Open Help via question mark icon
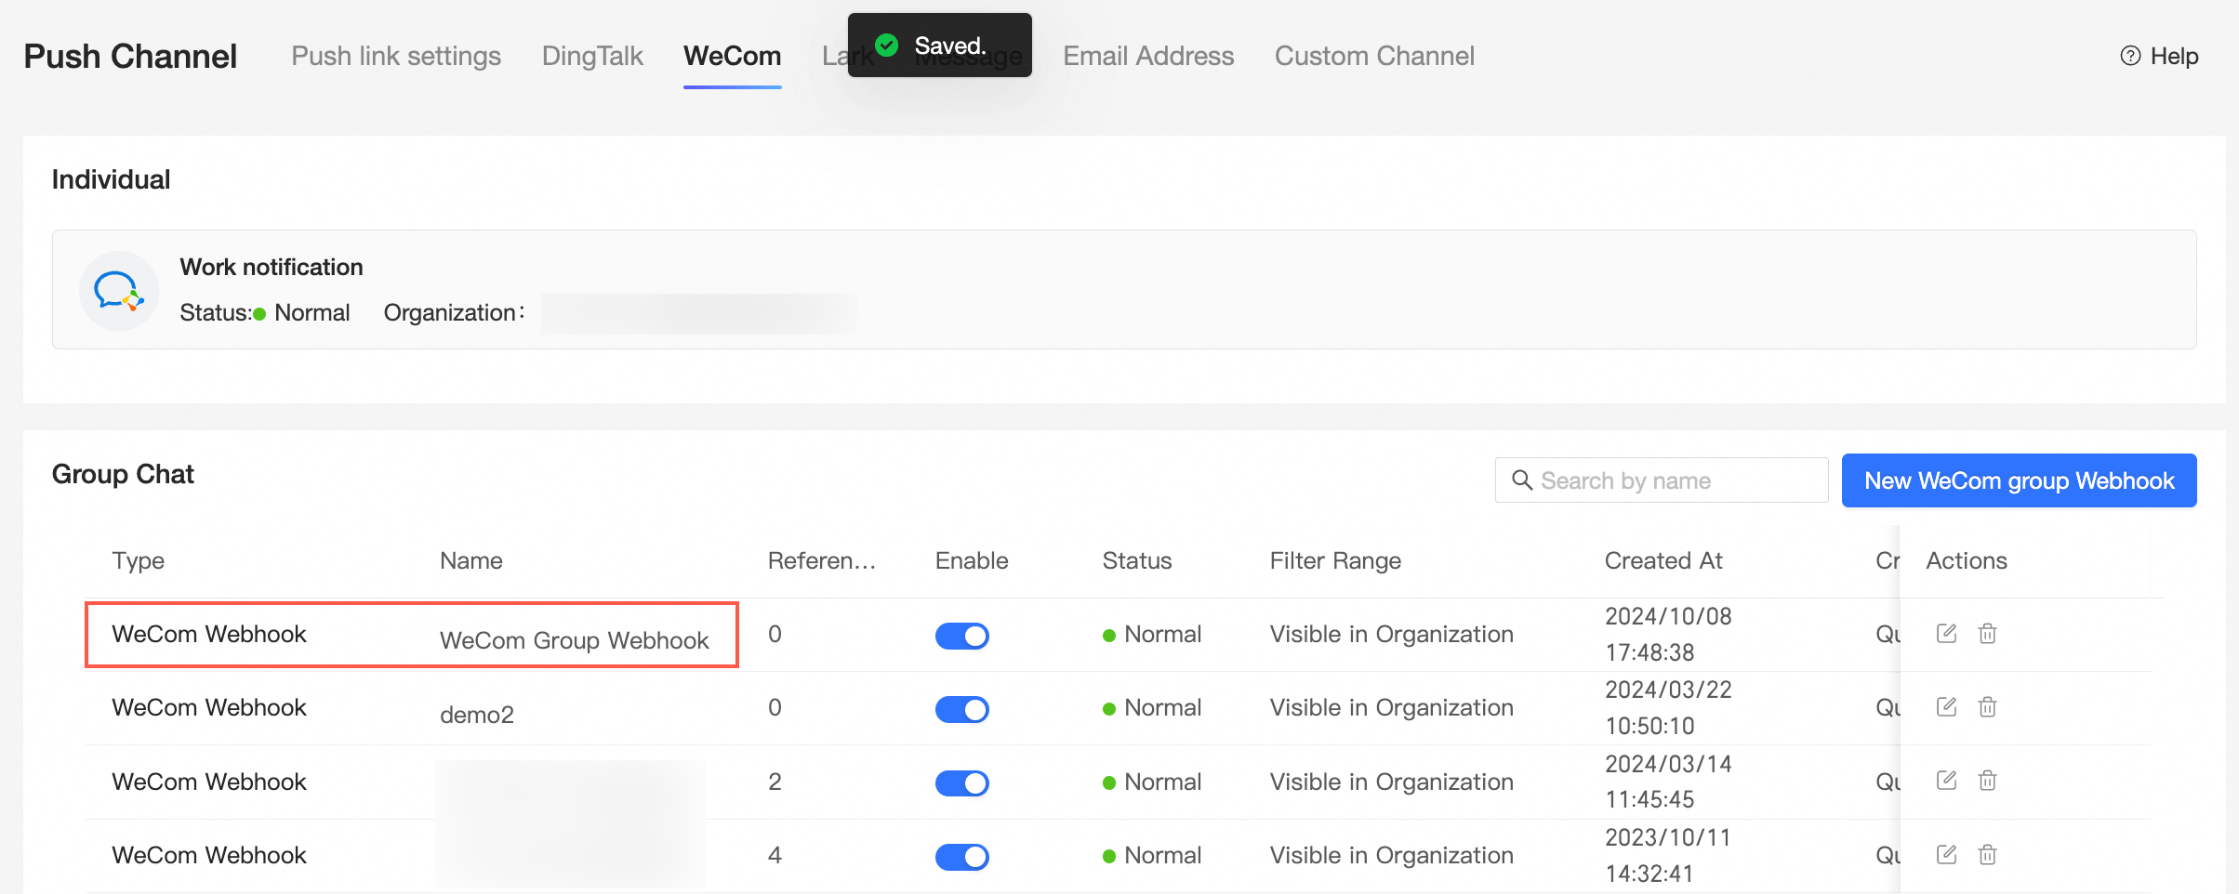Viewport: 2239px width, 894px height. [x=2130, y=56]
